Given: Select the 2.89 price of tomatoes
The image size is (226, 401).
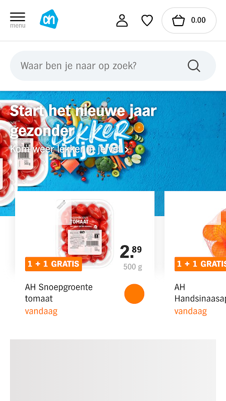Looking at the screenshot, I should tap(131, 252).
